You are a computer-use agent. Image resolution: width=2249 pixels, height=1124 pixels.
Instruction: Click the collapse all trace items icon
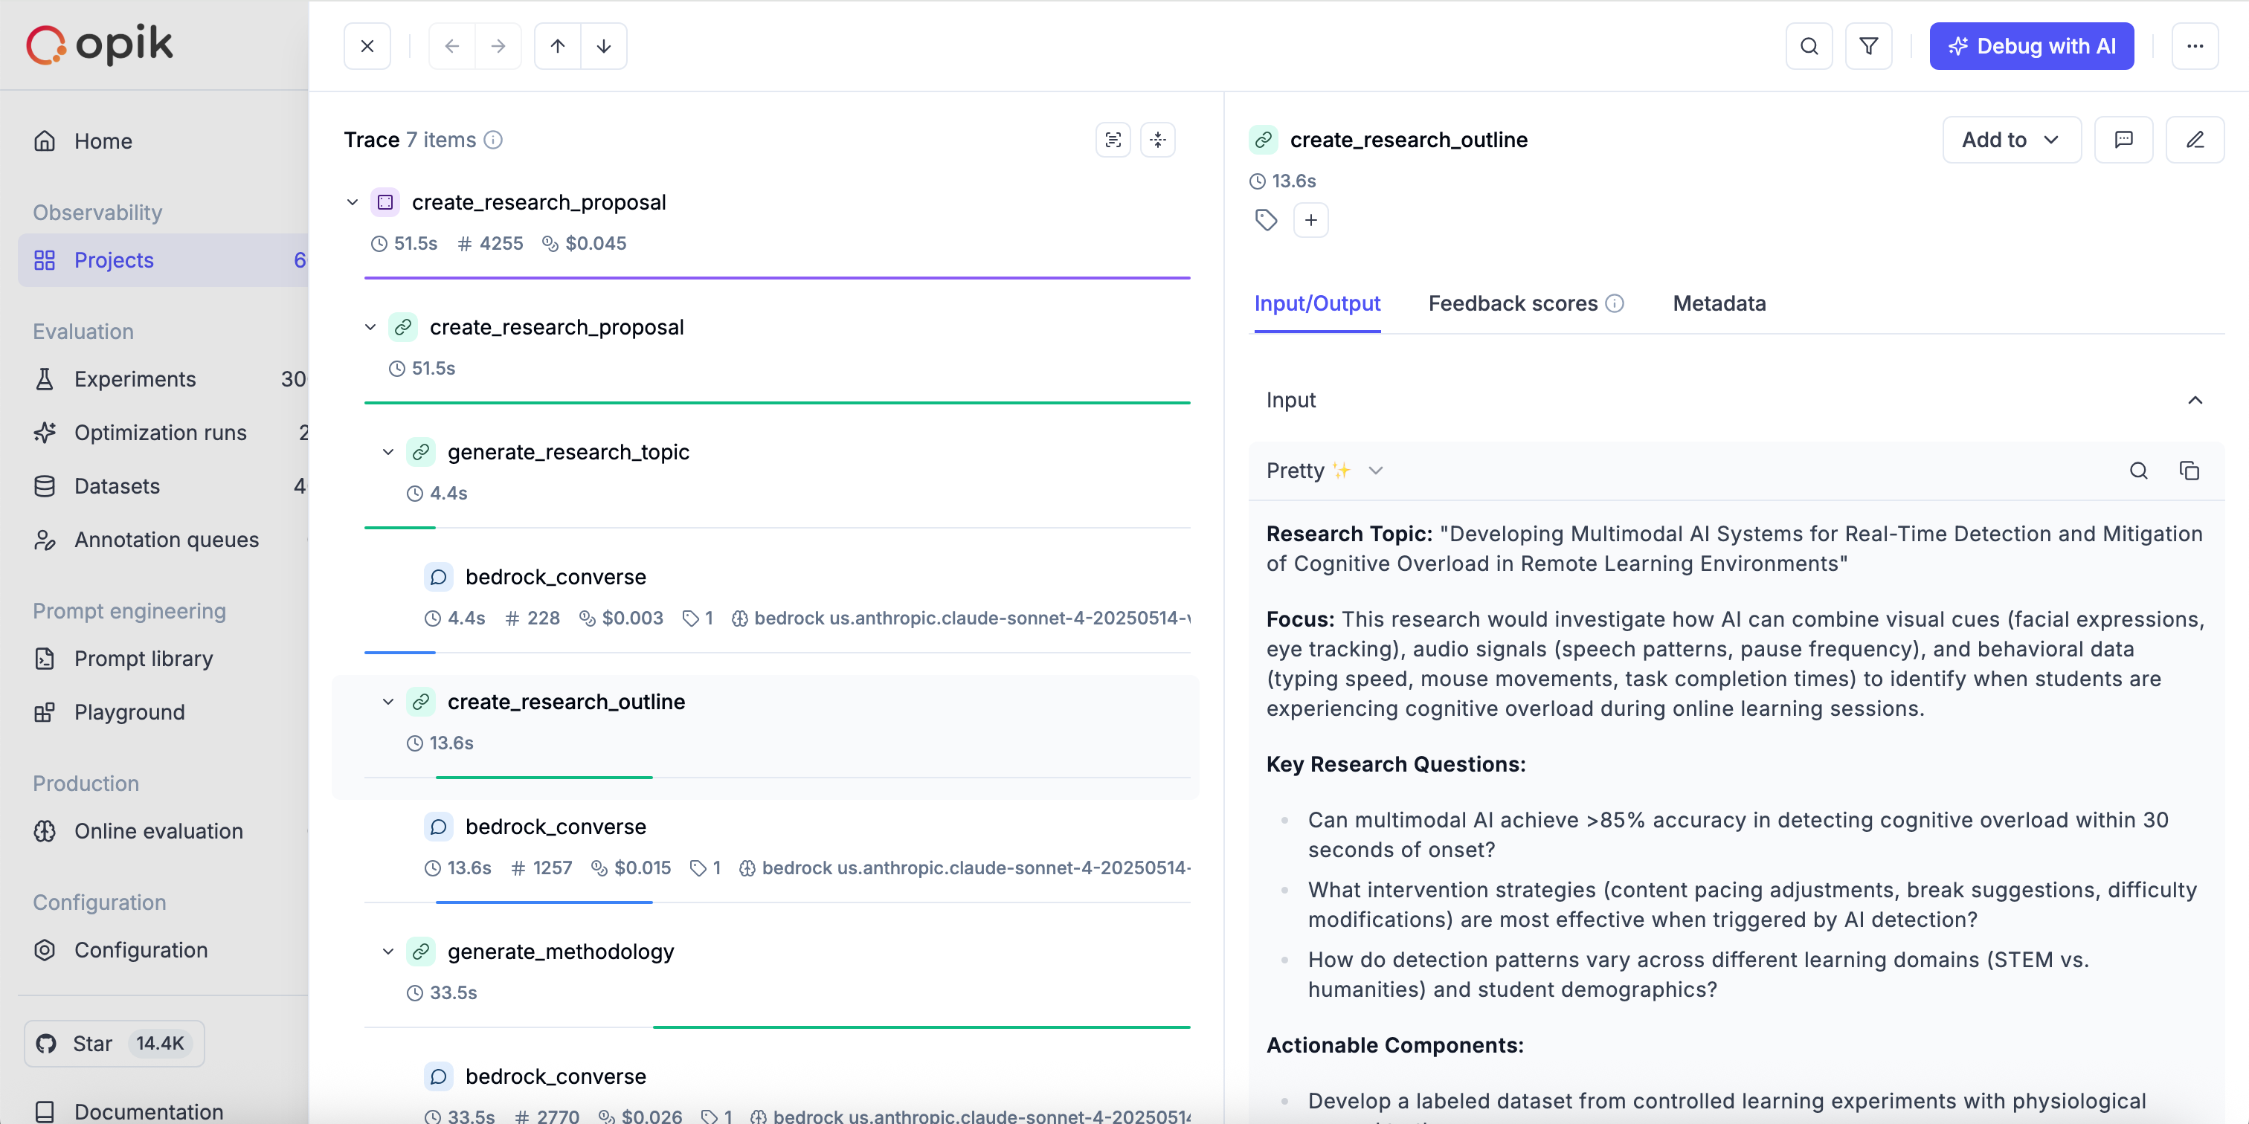pos(1158,140)
